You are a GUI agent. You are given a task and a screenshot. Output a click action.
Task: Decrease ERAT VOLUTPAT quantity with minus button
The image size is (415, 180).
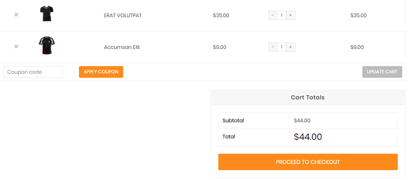(273, 15)
